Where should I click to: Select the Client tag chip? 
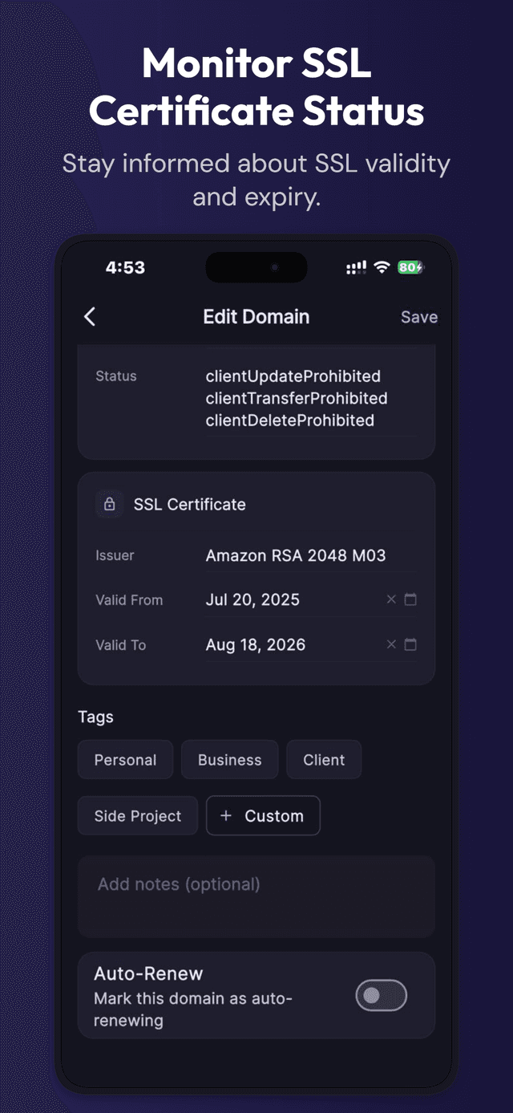pos(324,759)
